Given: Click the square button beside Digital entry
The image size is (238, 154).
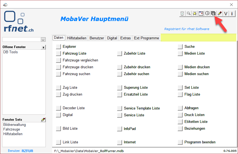Looking at the screenshot, I should click(58, 115).
